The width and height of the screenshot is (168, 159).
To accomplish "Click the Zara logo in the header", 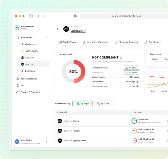I will click(66, 29).
